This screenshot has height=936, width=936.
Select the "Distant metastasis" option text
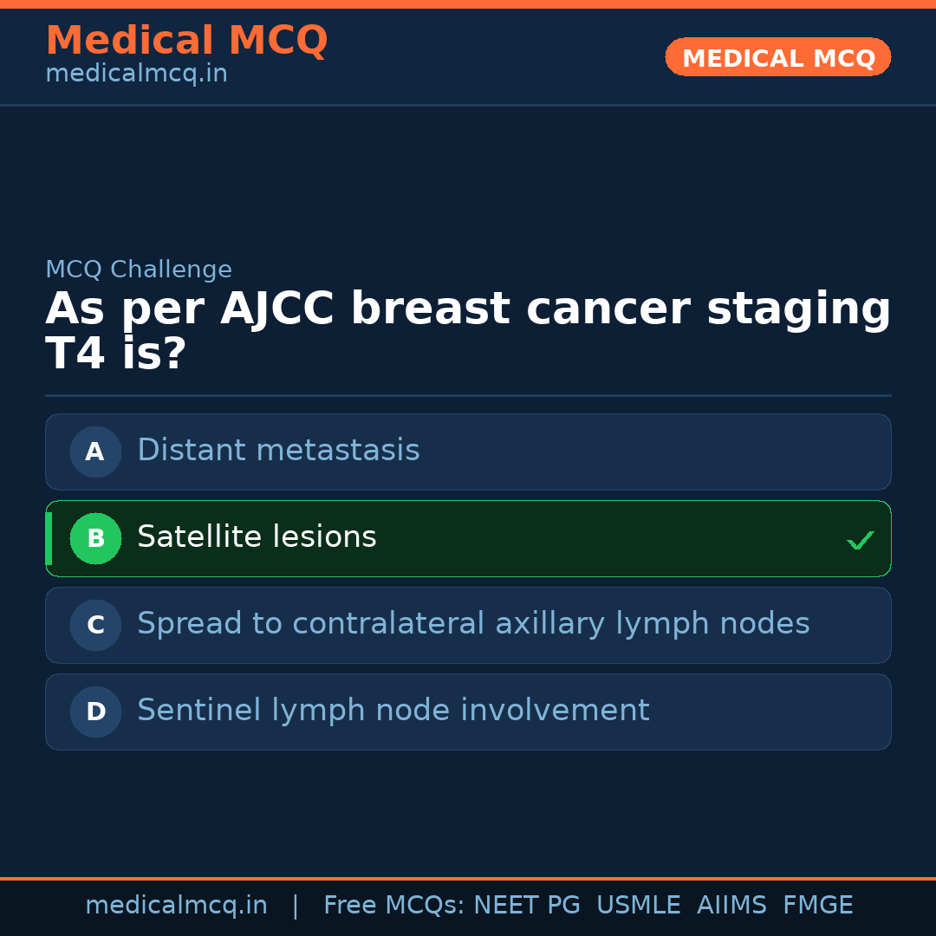click(x=278, y=451)
